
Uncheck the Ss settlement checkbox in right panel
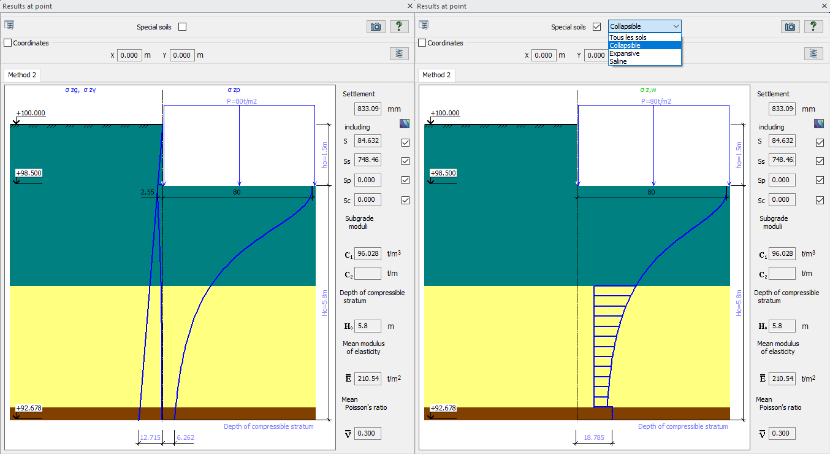[820, 161]
